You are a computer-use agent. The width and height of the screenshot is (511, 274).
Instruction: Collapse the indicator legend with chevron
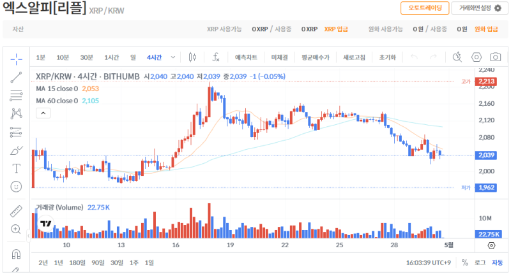[x=43, y=113]
